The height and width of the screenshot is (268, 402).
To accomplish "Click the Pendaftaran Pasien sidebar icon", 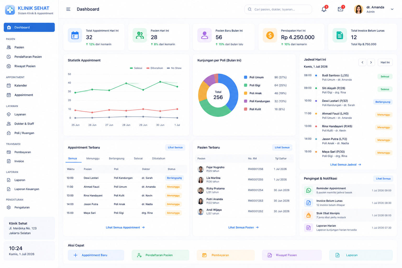I will coord(9,57).
